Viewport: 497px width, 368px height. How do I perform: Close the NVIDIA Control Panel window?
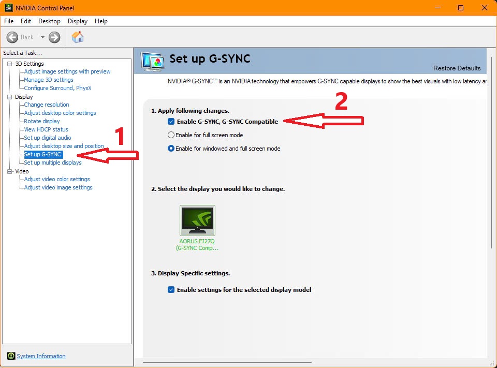pos(485,8)
